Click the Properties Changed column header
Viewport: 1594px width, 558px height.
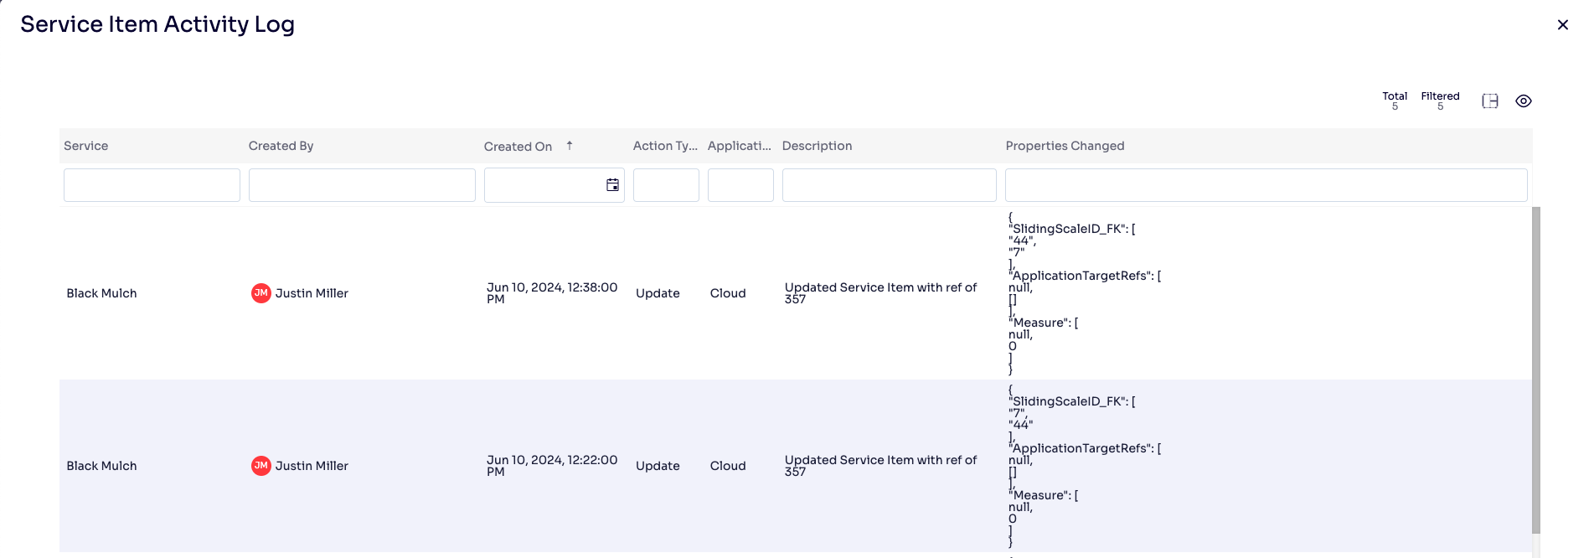pos(1065,146)
